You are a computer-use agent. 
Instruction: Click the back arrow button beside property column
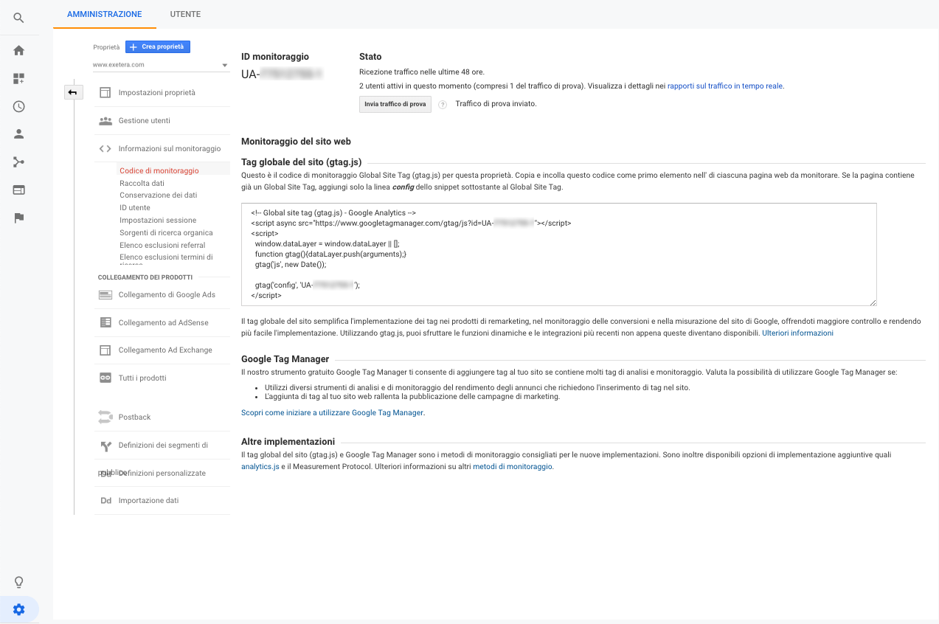(x=73, y=92)
